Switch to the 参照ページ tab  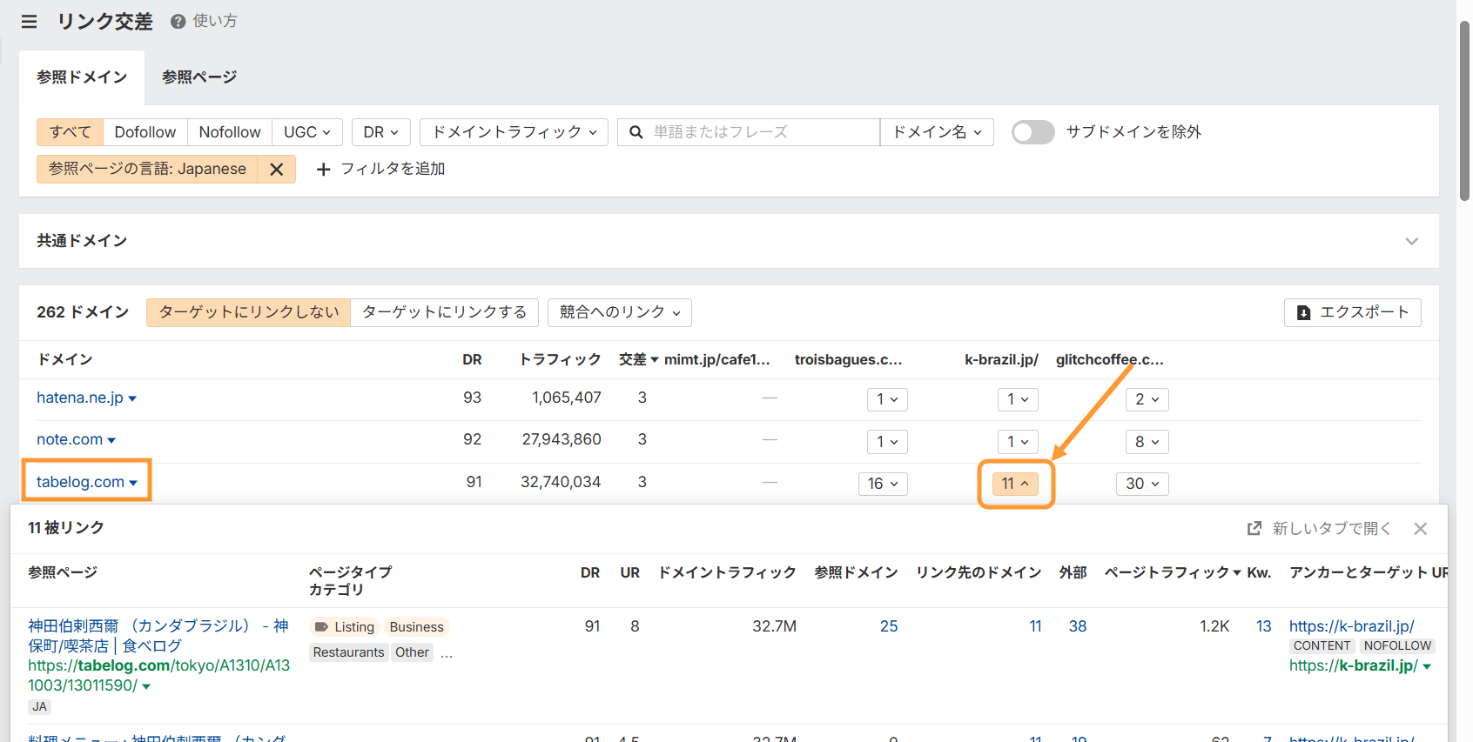199,77
